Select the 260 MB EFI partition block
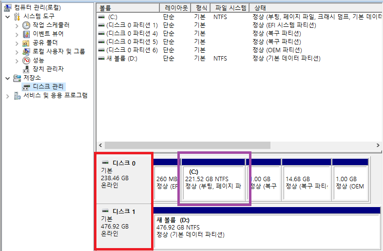This screenshot has height=251, width=383. click(167, 180)
